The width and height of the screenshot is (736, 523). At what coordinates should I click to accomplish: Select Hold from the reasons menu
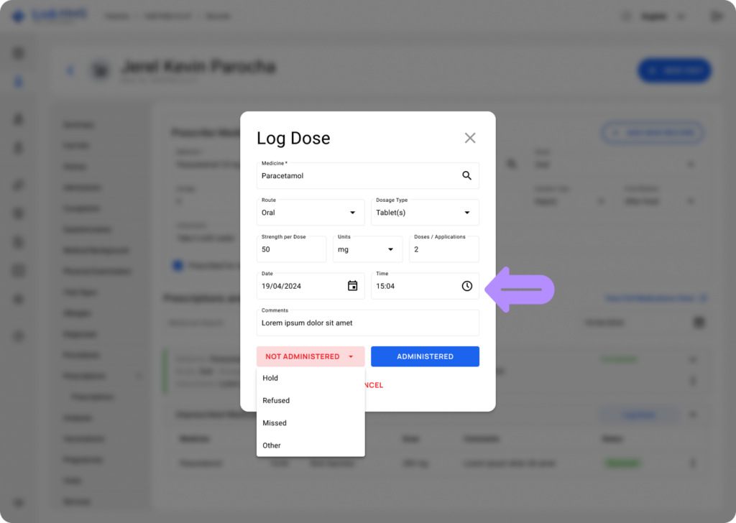[270, 378]
